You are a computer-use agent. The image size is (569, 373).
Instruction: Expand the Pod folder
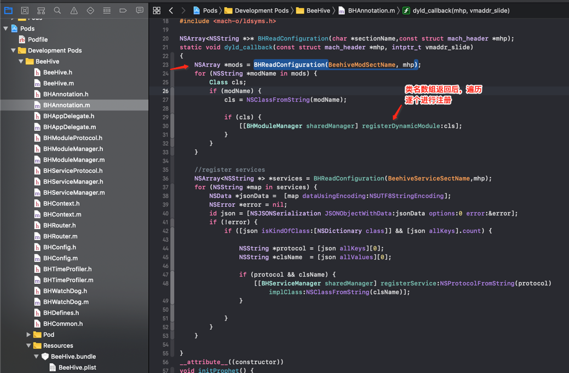[28, 335]
